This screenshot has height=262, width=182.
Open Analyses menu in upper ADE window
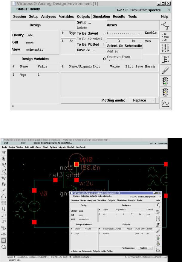49,16
